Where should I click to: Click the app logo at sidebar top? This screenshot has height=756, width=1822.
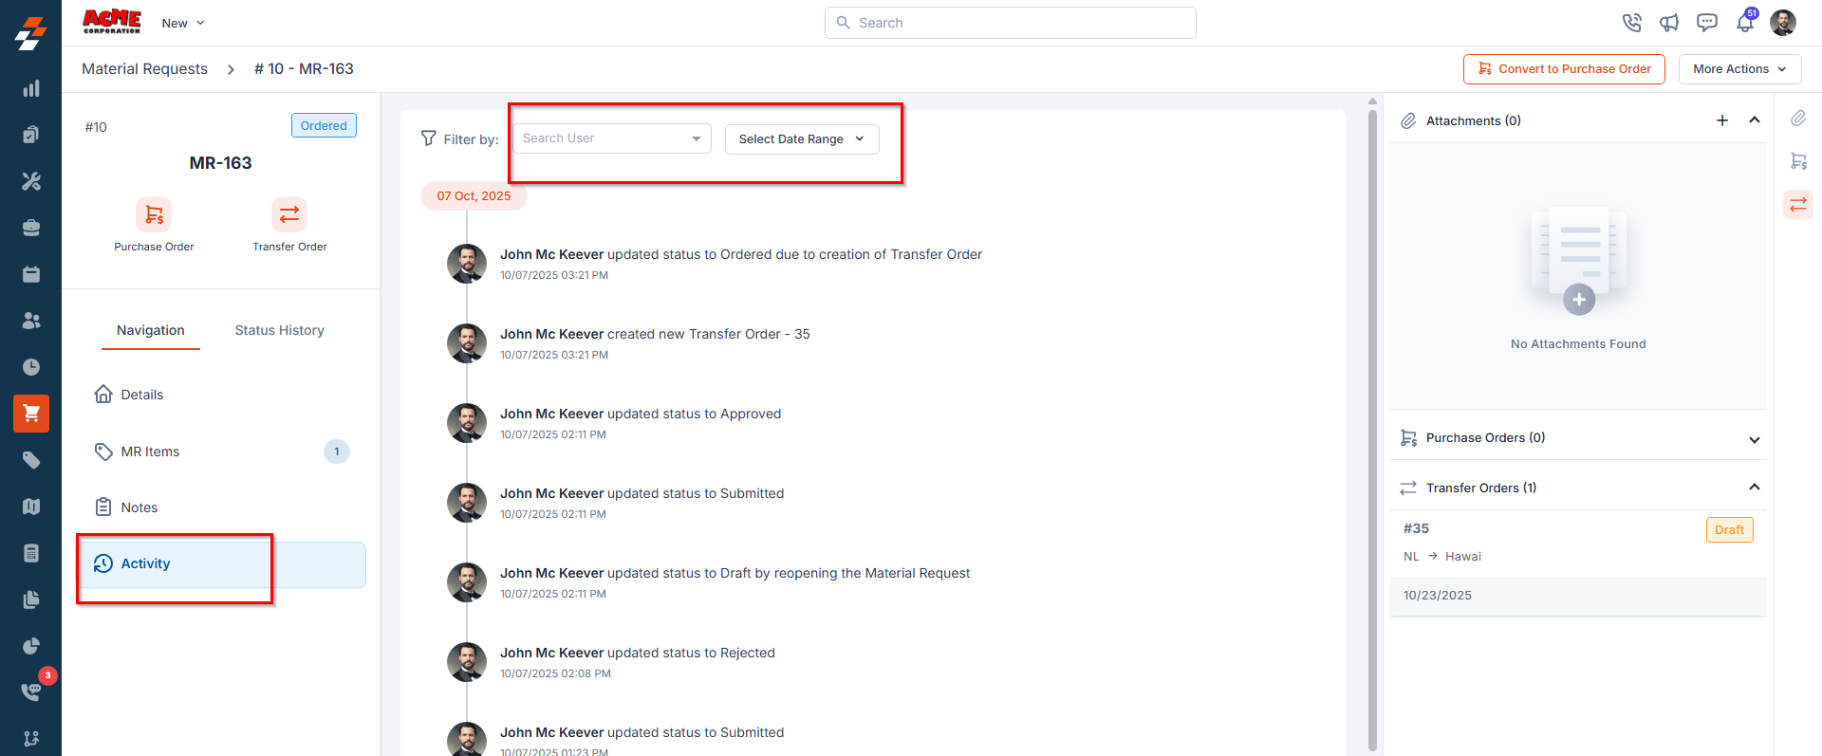(x=30, y=33)
